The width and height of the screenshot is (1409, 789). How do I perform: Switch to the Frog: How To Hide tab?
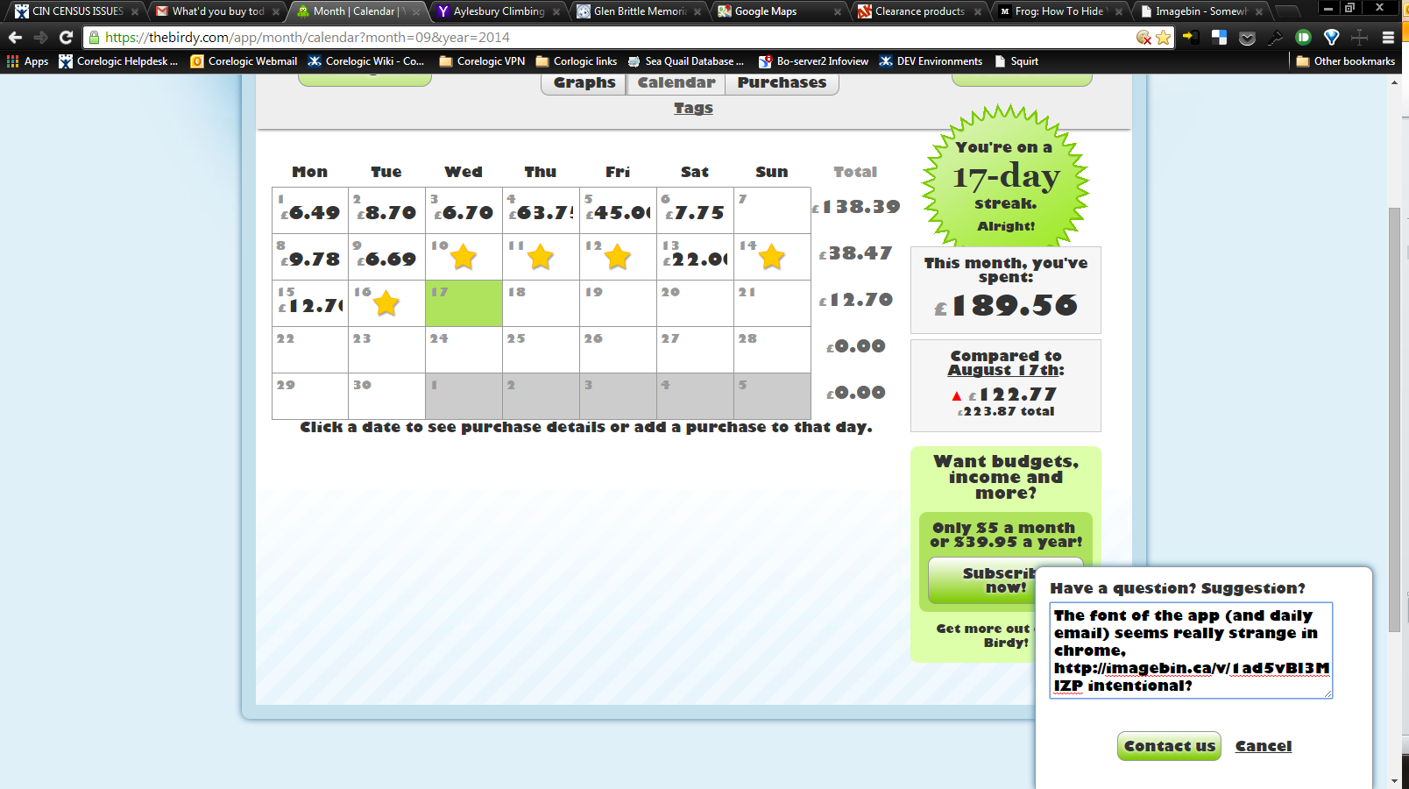[1059, 11]
